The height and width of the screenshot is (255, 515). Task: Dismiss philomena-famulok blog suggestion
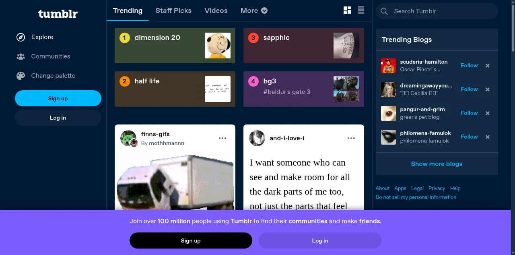[x=488, y=137]
